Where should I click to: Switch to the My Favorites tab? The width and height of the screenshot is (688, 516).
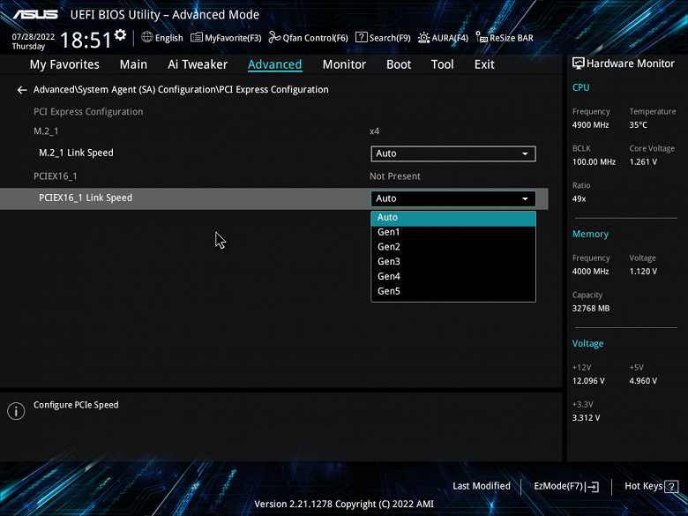point(64,64)
